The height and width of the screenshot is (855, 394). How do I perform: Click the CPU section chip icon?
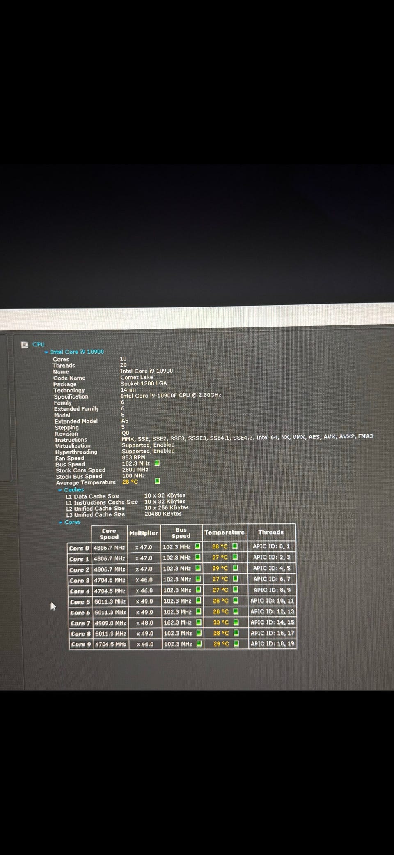(x=25, y=344)
